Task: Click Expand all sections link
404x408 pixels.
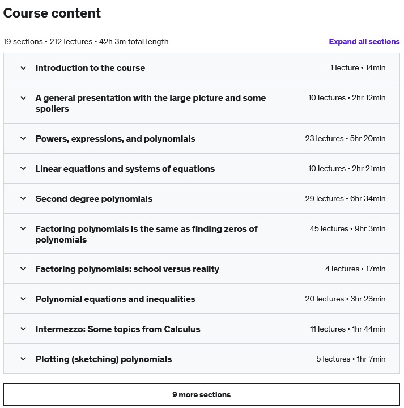Action: pyautogui.click(x=364, y=41)
